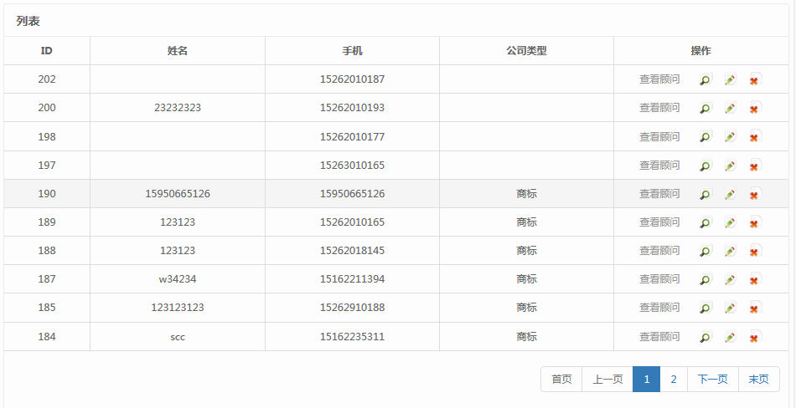View details of row ID 188
Image resolution: width=796 pixels, height=408 pixels.
706,251
